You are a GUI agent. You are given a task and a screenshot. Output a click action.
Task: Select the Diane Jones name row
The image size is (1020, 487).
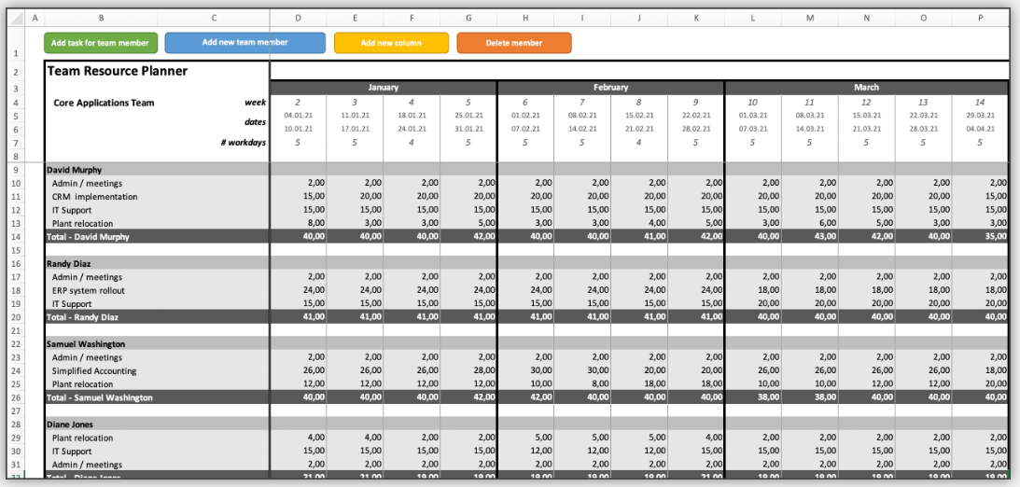526,424
